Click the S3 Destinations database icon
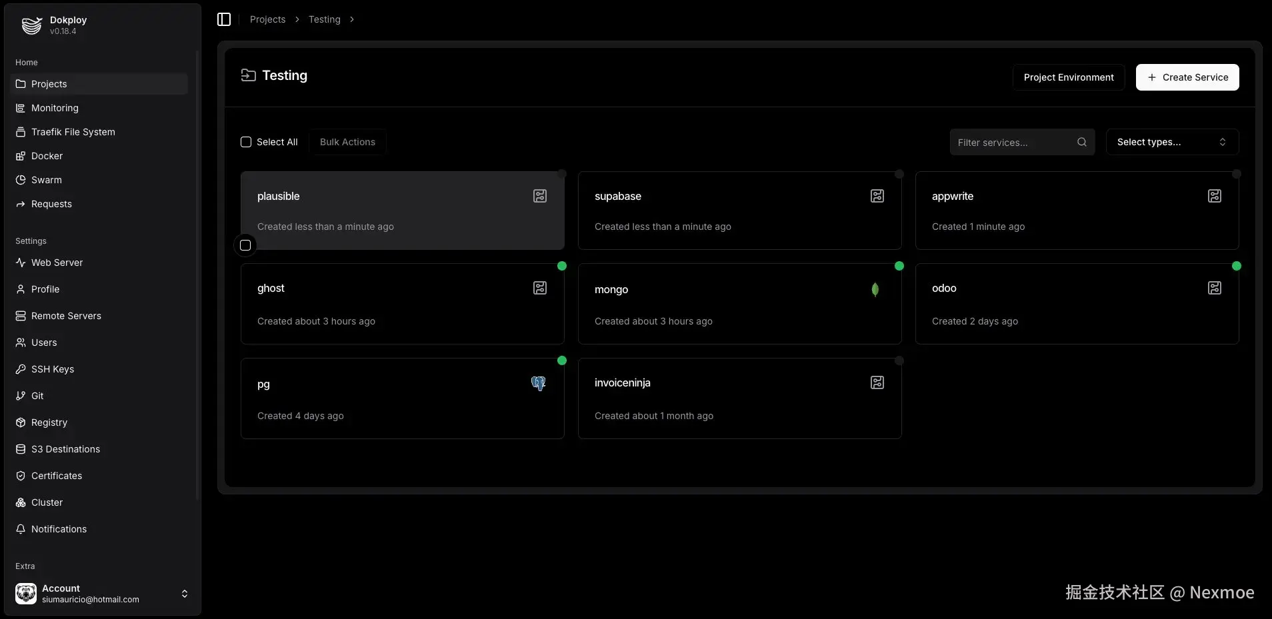The image size is (1272, 619). tap(21, 449)
